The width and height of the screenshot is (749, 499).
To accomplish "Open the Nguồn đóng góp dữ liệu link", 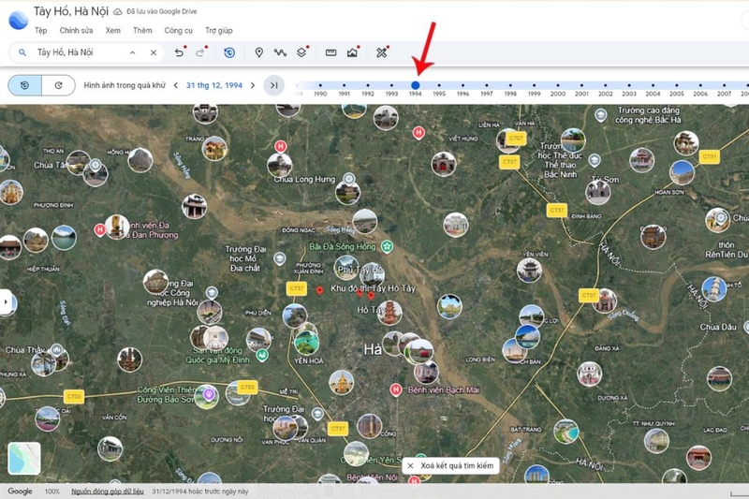I will pos(108,492).
